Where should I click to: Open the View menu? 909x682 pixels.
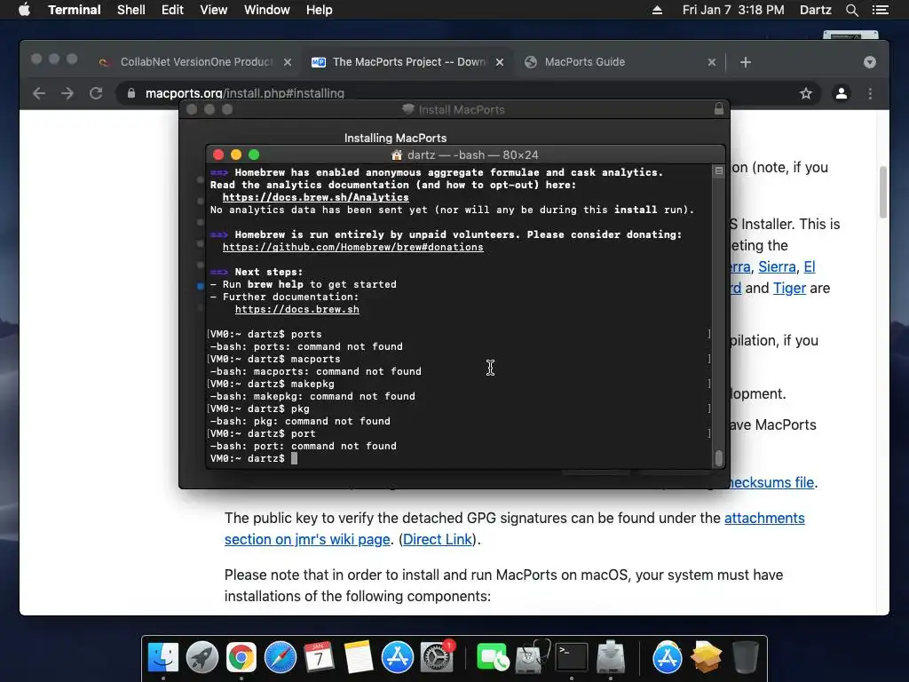pyautogui.click(x=213, y=10)
